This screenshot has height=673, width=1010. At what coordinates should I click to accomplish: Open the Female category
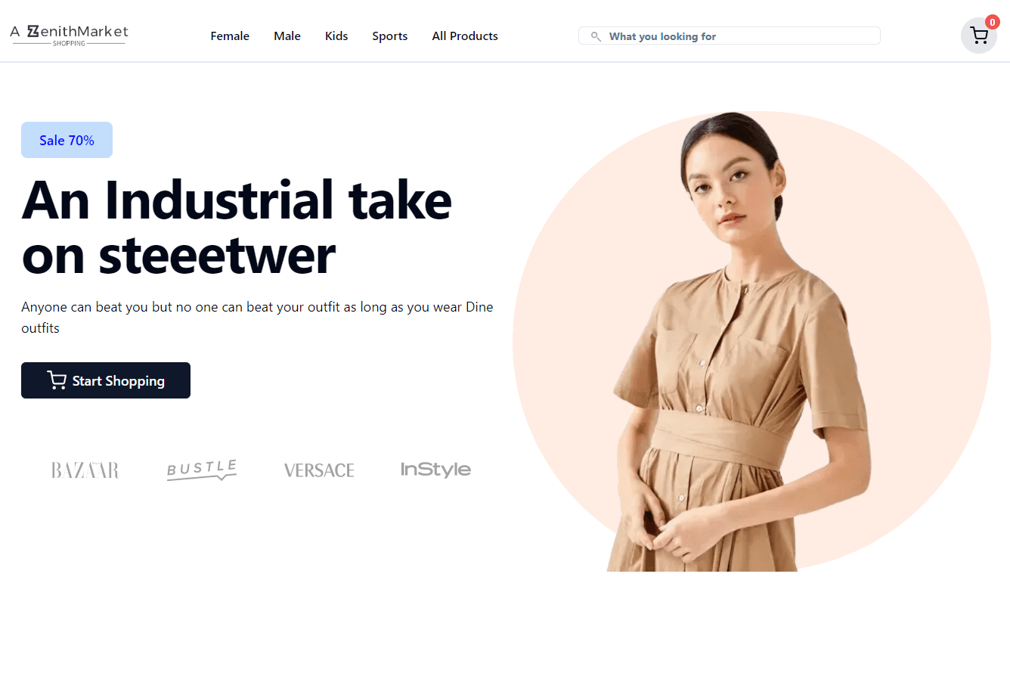pyautogui.click(x=230, y=36)
